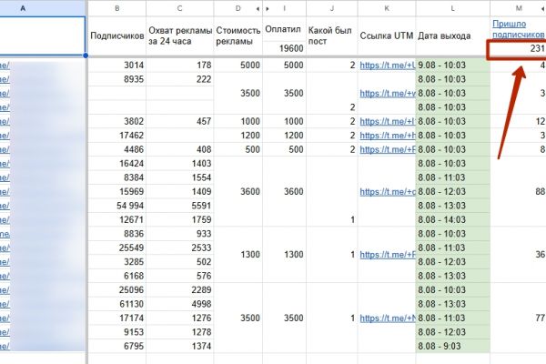Select subscribers cell "8935"
Screen dimensions: 546x364
tap(117, 79)
